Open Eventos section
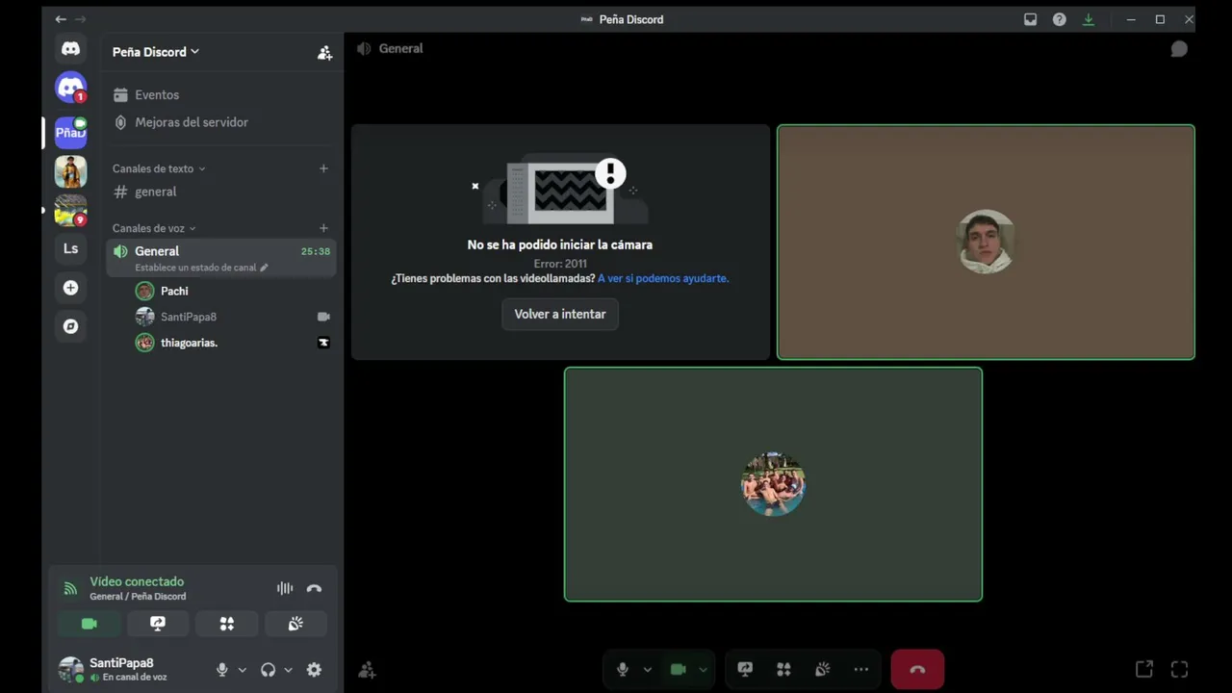Image resolution: width=1232 pixels, height=693 pixels. 221,95
